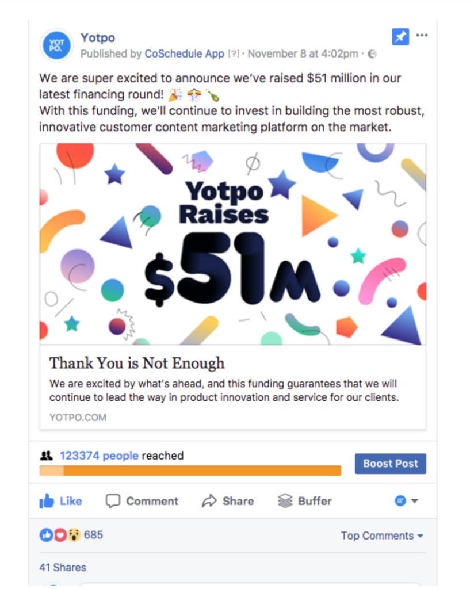Click the Yotpo profile picture
Image resolution: width=474 pixels, height=589 pixels.
(56, 45)
